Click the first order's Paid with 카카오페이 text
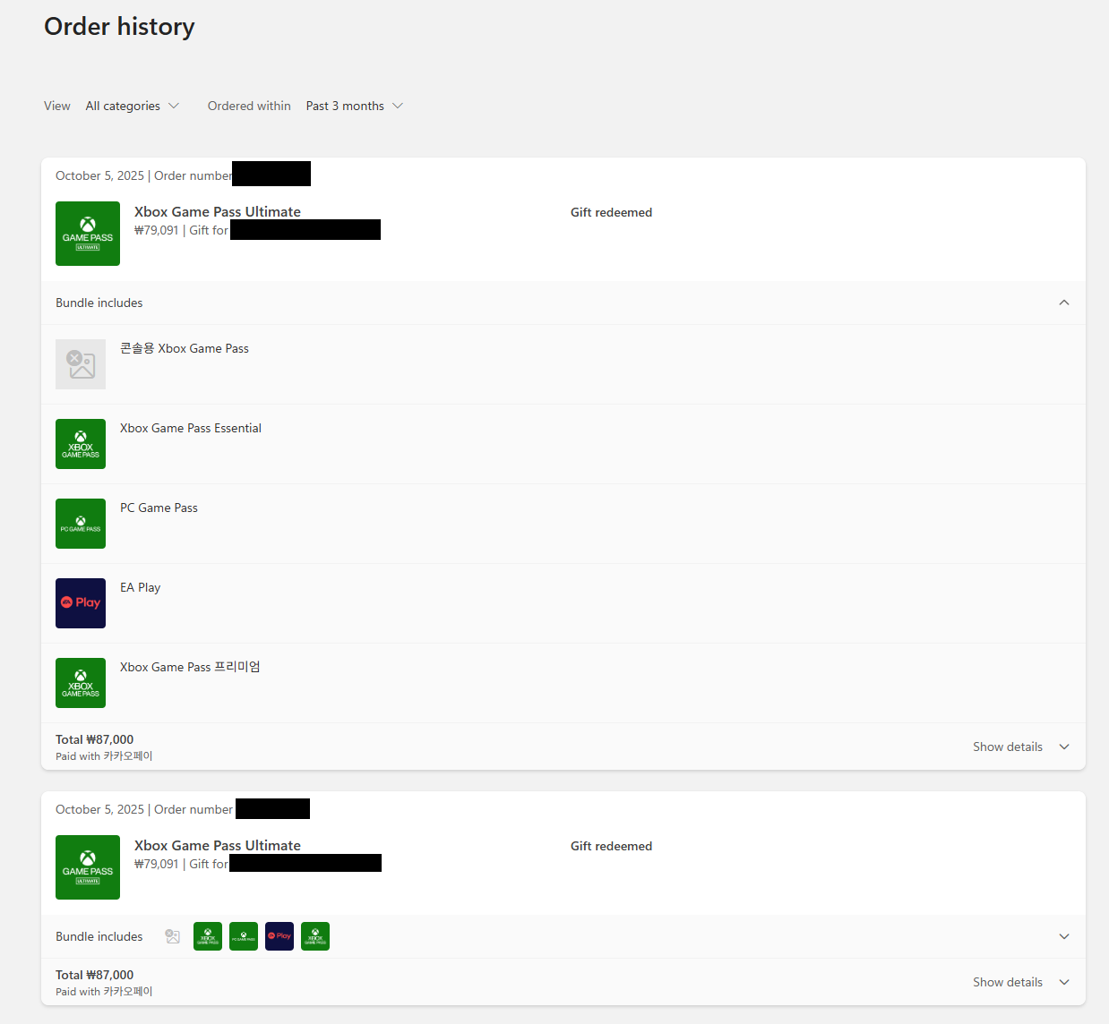 (104, 756)
